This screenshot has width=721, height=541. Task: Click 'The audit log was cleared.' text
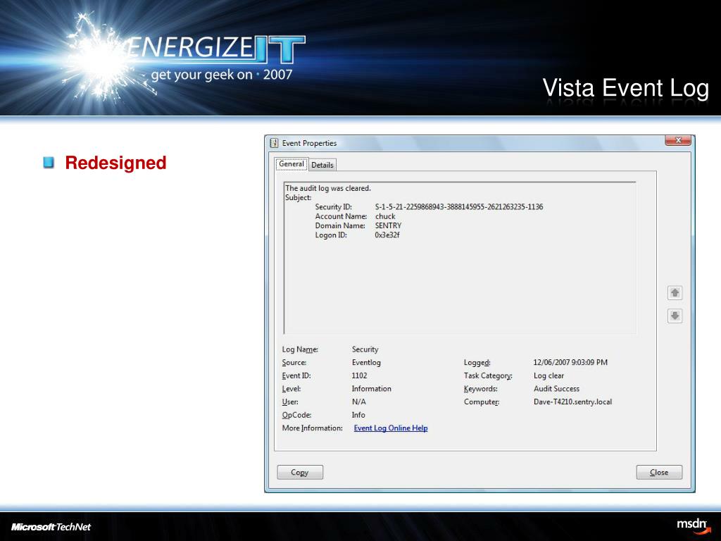(x=328, y=188)
